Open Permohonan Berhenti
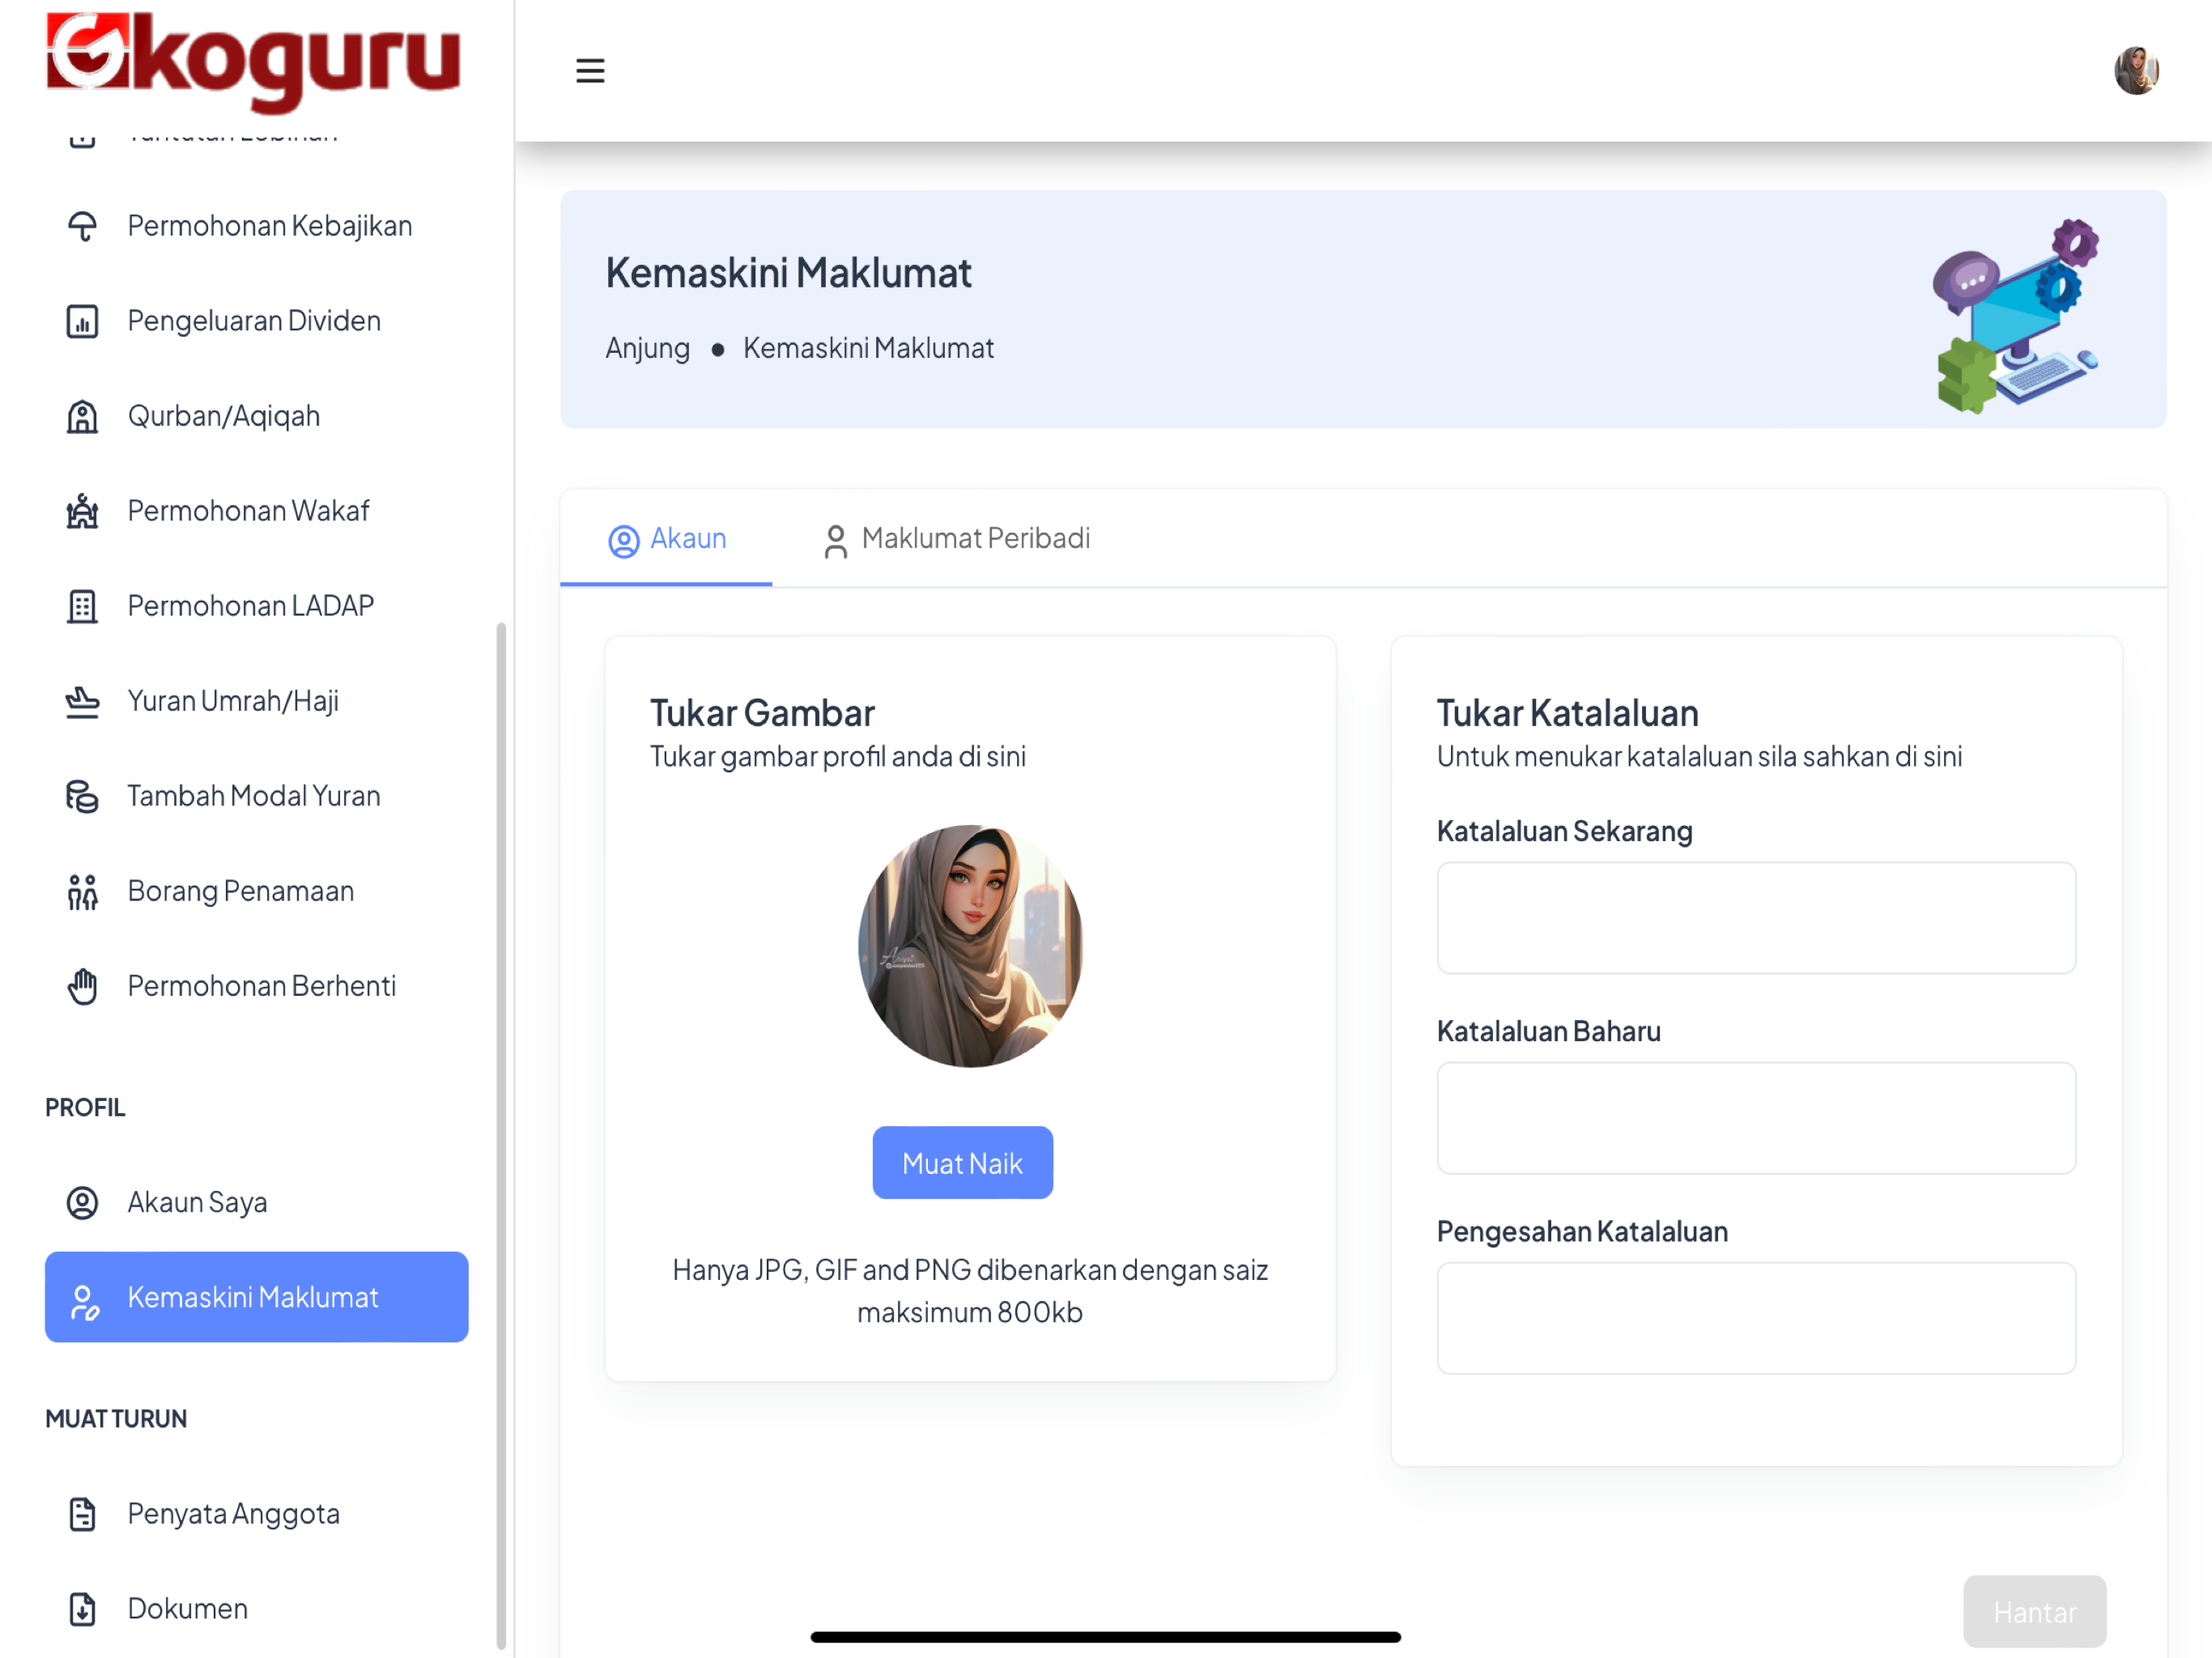 pyautogui.click(x=256, y=986)
